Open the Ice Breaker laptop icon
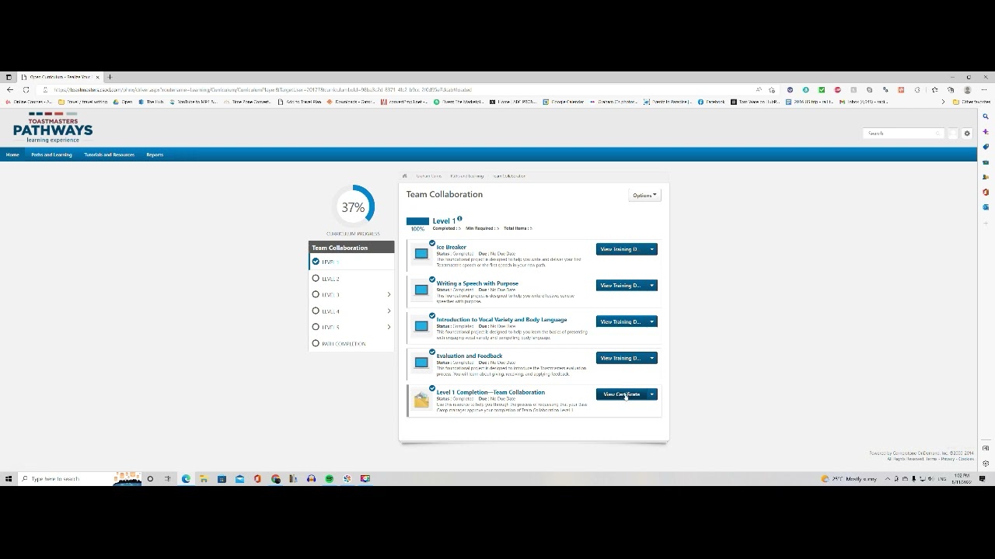995x559 pixels. pos(421,253)
